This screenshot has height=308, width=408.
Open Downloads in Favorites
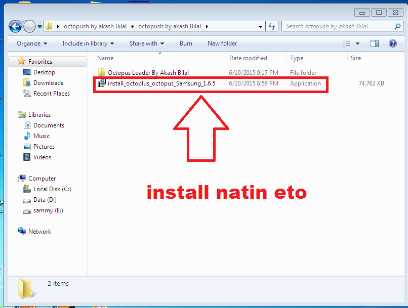pyautogui.click(x=48, y=83)
